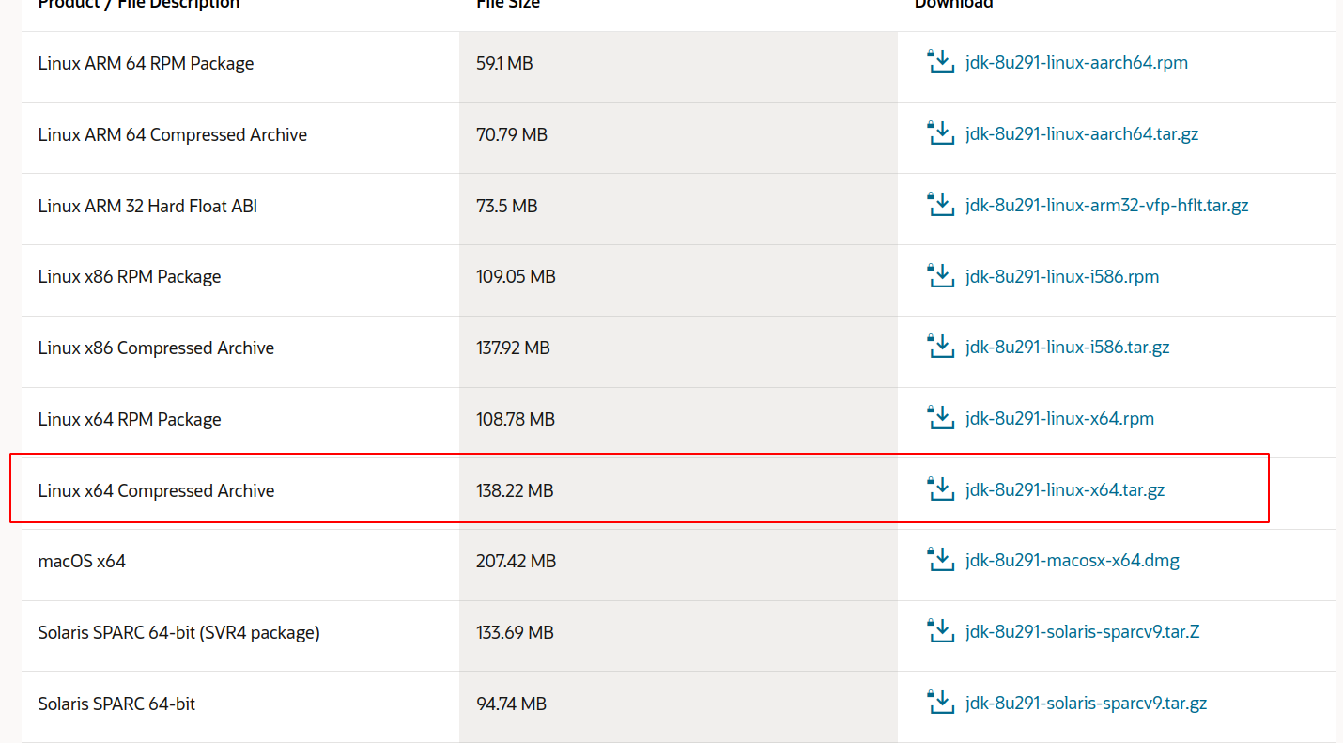Click download icon for linux-i586.tar.gz
This screenshot has width=1343, height=743.
pos(940,347)
